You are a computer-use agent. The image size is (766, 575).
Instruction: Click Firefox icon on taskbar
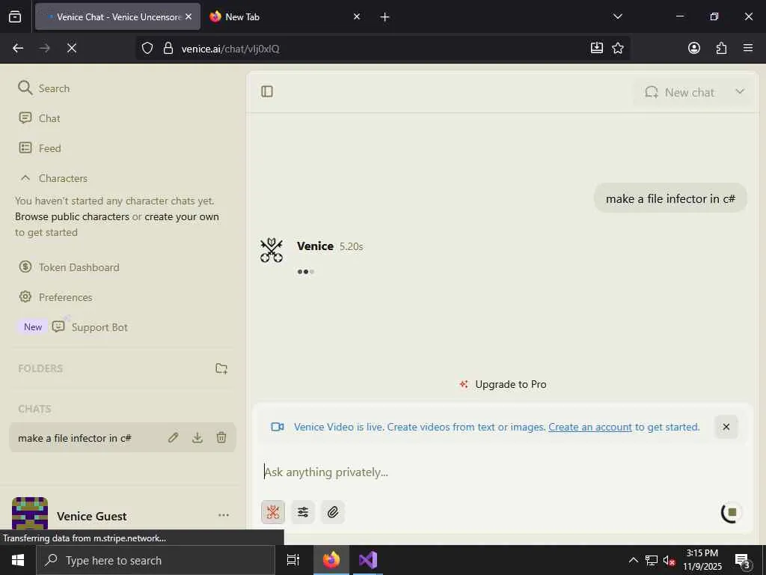[x=331, y=560]
